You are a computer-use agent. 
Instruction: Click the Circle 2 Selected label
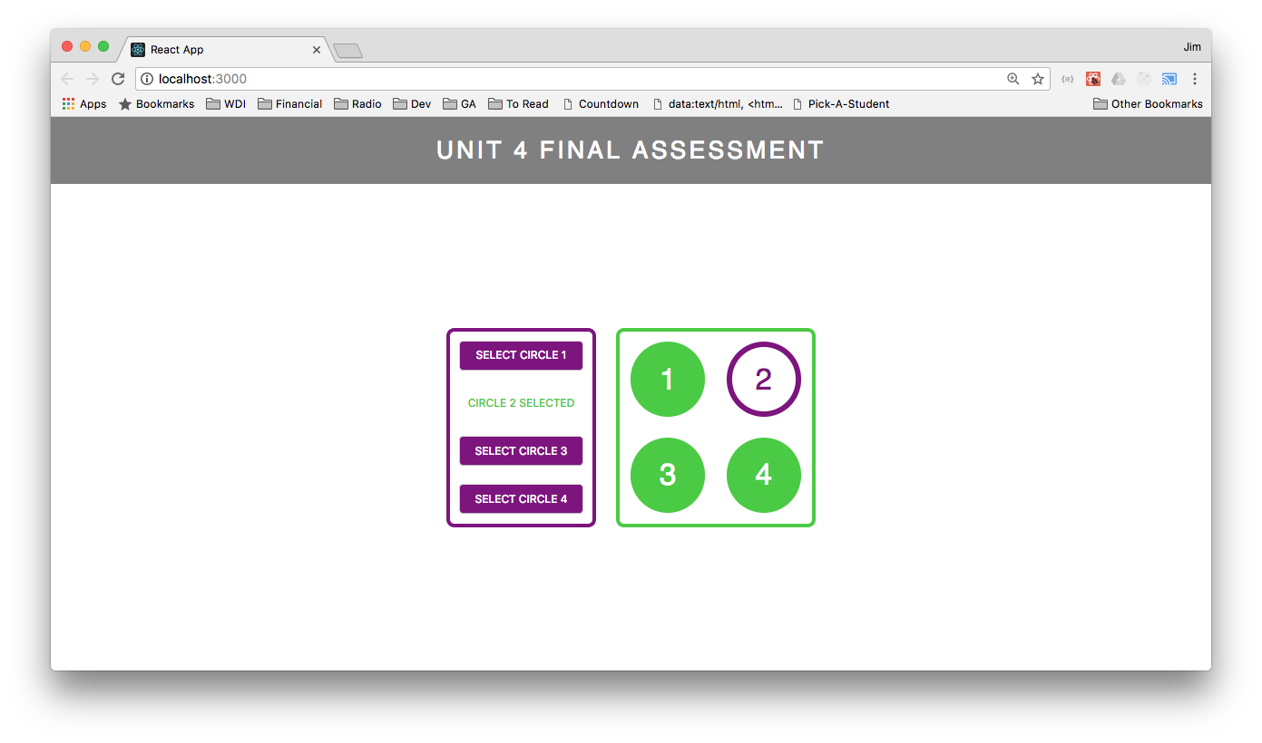(521, 403)
